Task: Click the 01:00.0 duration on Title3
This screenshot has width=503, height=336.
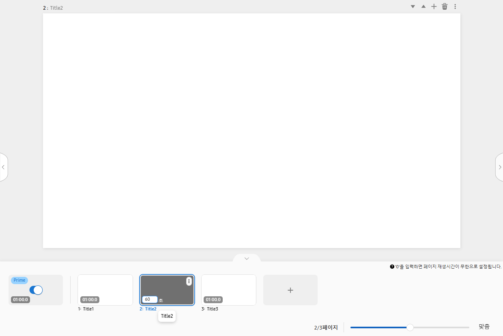Action: pyautogui.click(x=213, y=300)
